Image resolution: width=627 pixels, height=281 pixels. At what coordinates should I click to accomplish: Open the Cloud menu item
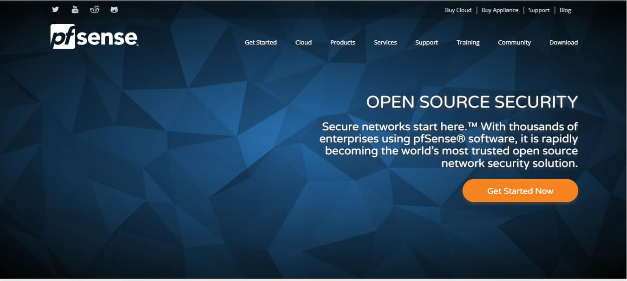[x=303, y=42]
